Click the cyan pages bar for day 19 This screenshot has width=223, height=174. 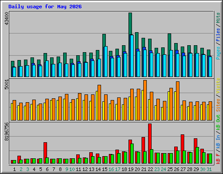click(132, 56)
